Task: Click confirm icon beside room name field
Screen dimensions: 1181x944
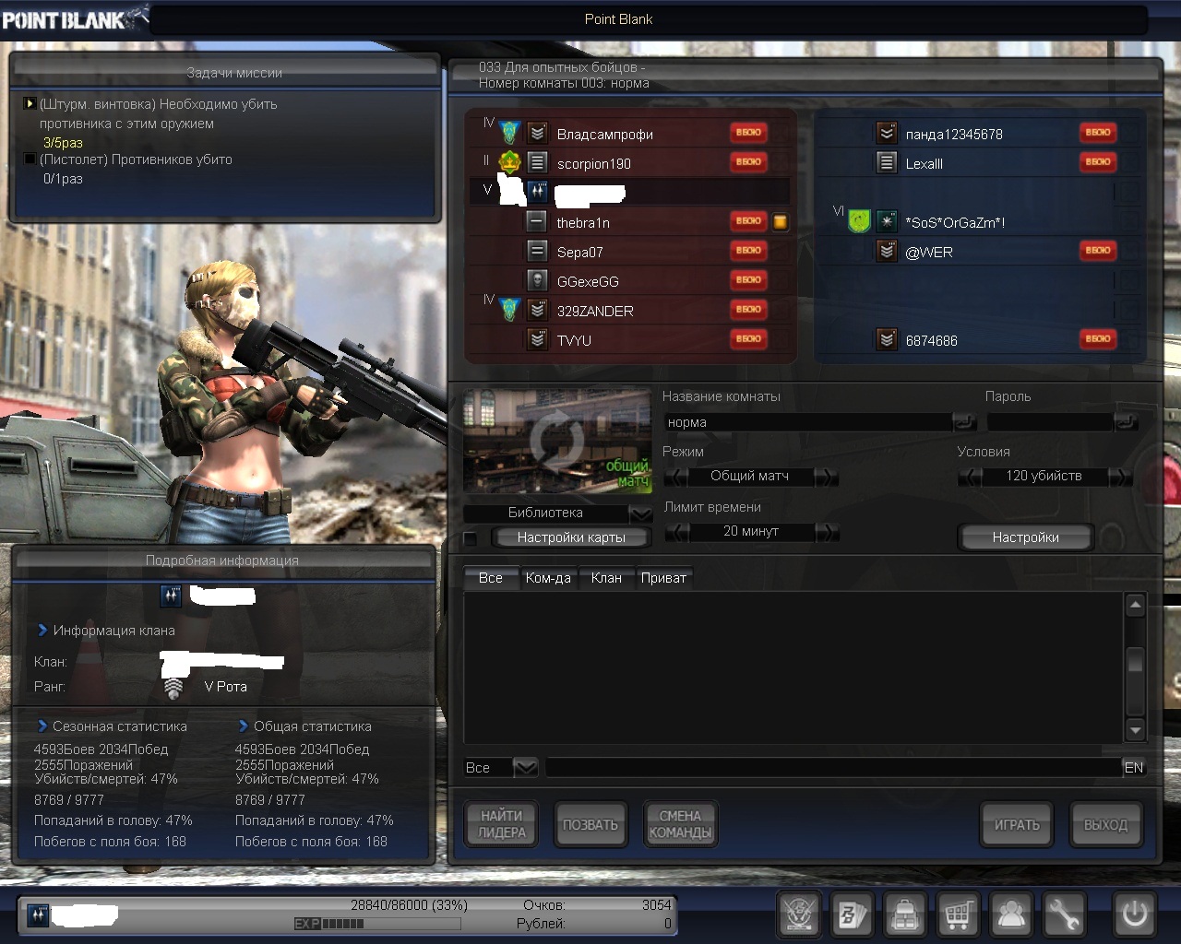Action: (964, 422)
